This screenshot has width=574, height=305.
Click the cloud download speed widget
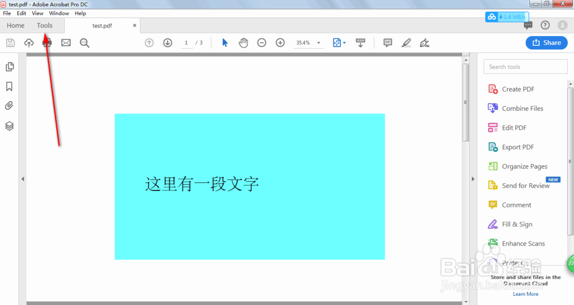[507, 17]
